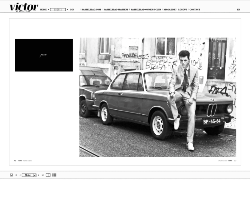Open the MAGAZINE menu item
Image resolution: width=250 pixels, height=200 pixels.
point(169,10)
